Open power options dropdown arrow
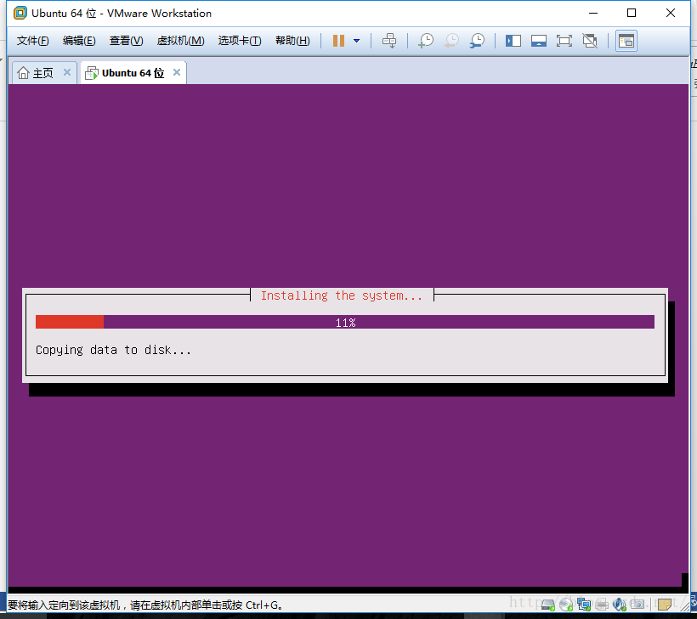 (x=356, y=41)
